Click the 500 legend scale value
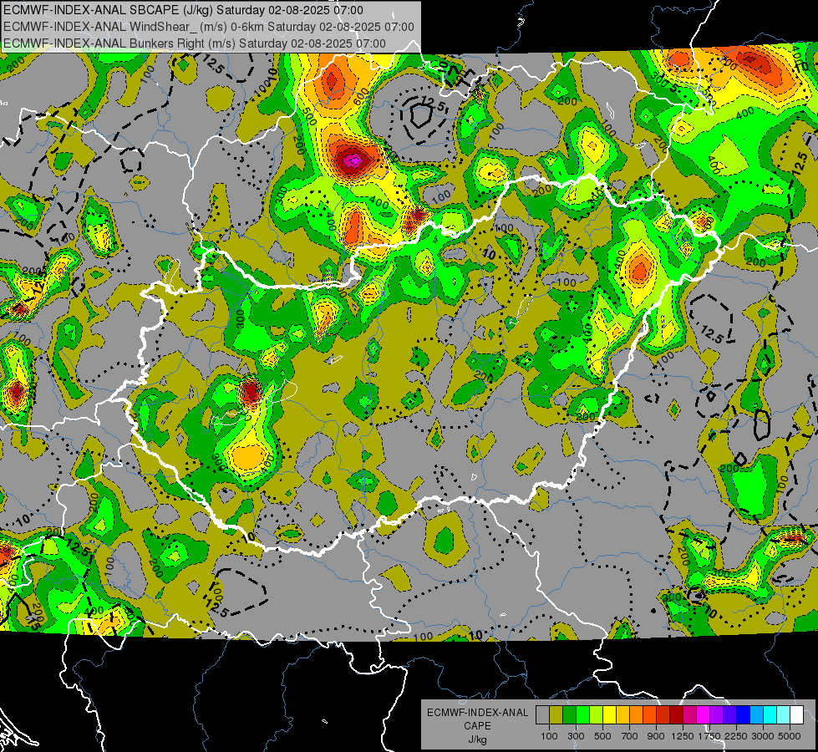818x752 pixels. coord(602,736)
